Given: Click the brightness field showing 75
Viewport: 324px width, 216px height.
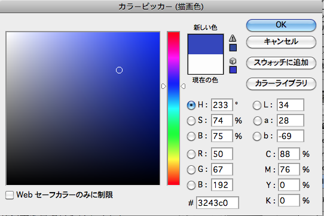Looking at the screenshot, I should click(x=222, y=136).
